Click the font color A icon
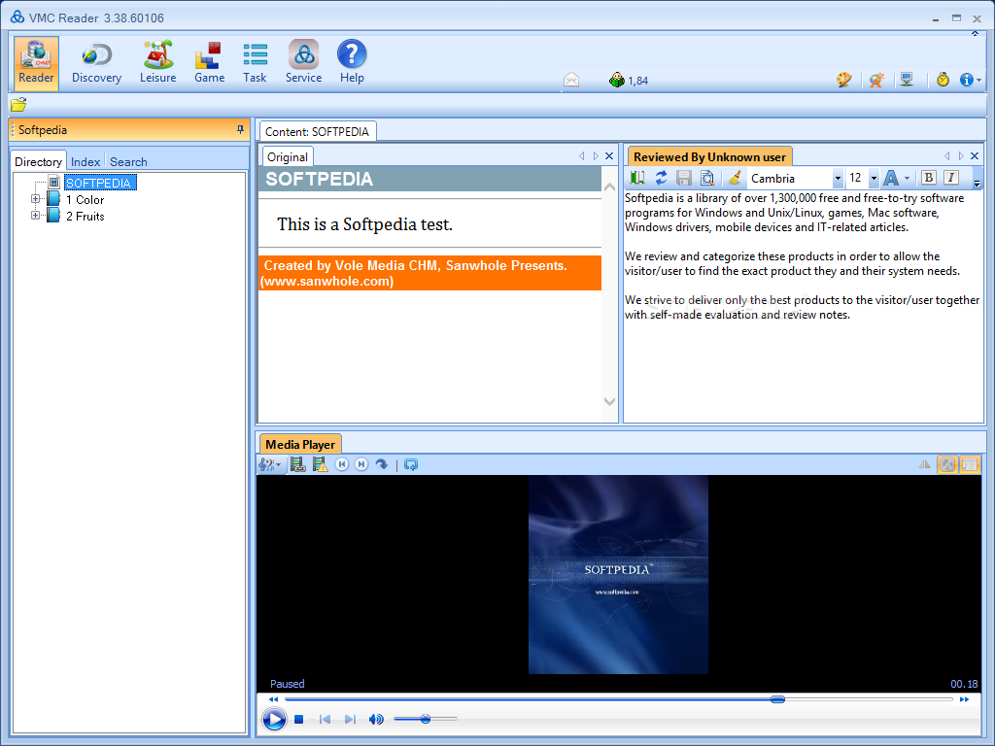This screenshot has height=746, width=995. click(x=891, y=179)
